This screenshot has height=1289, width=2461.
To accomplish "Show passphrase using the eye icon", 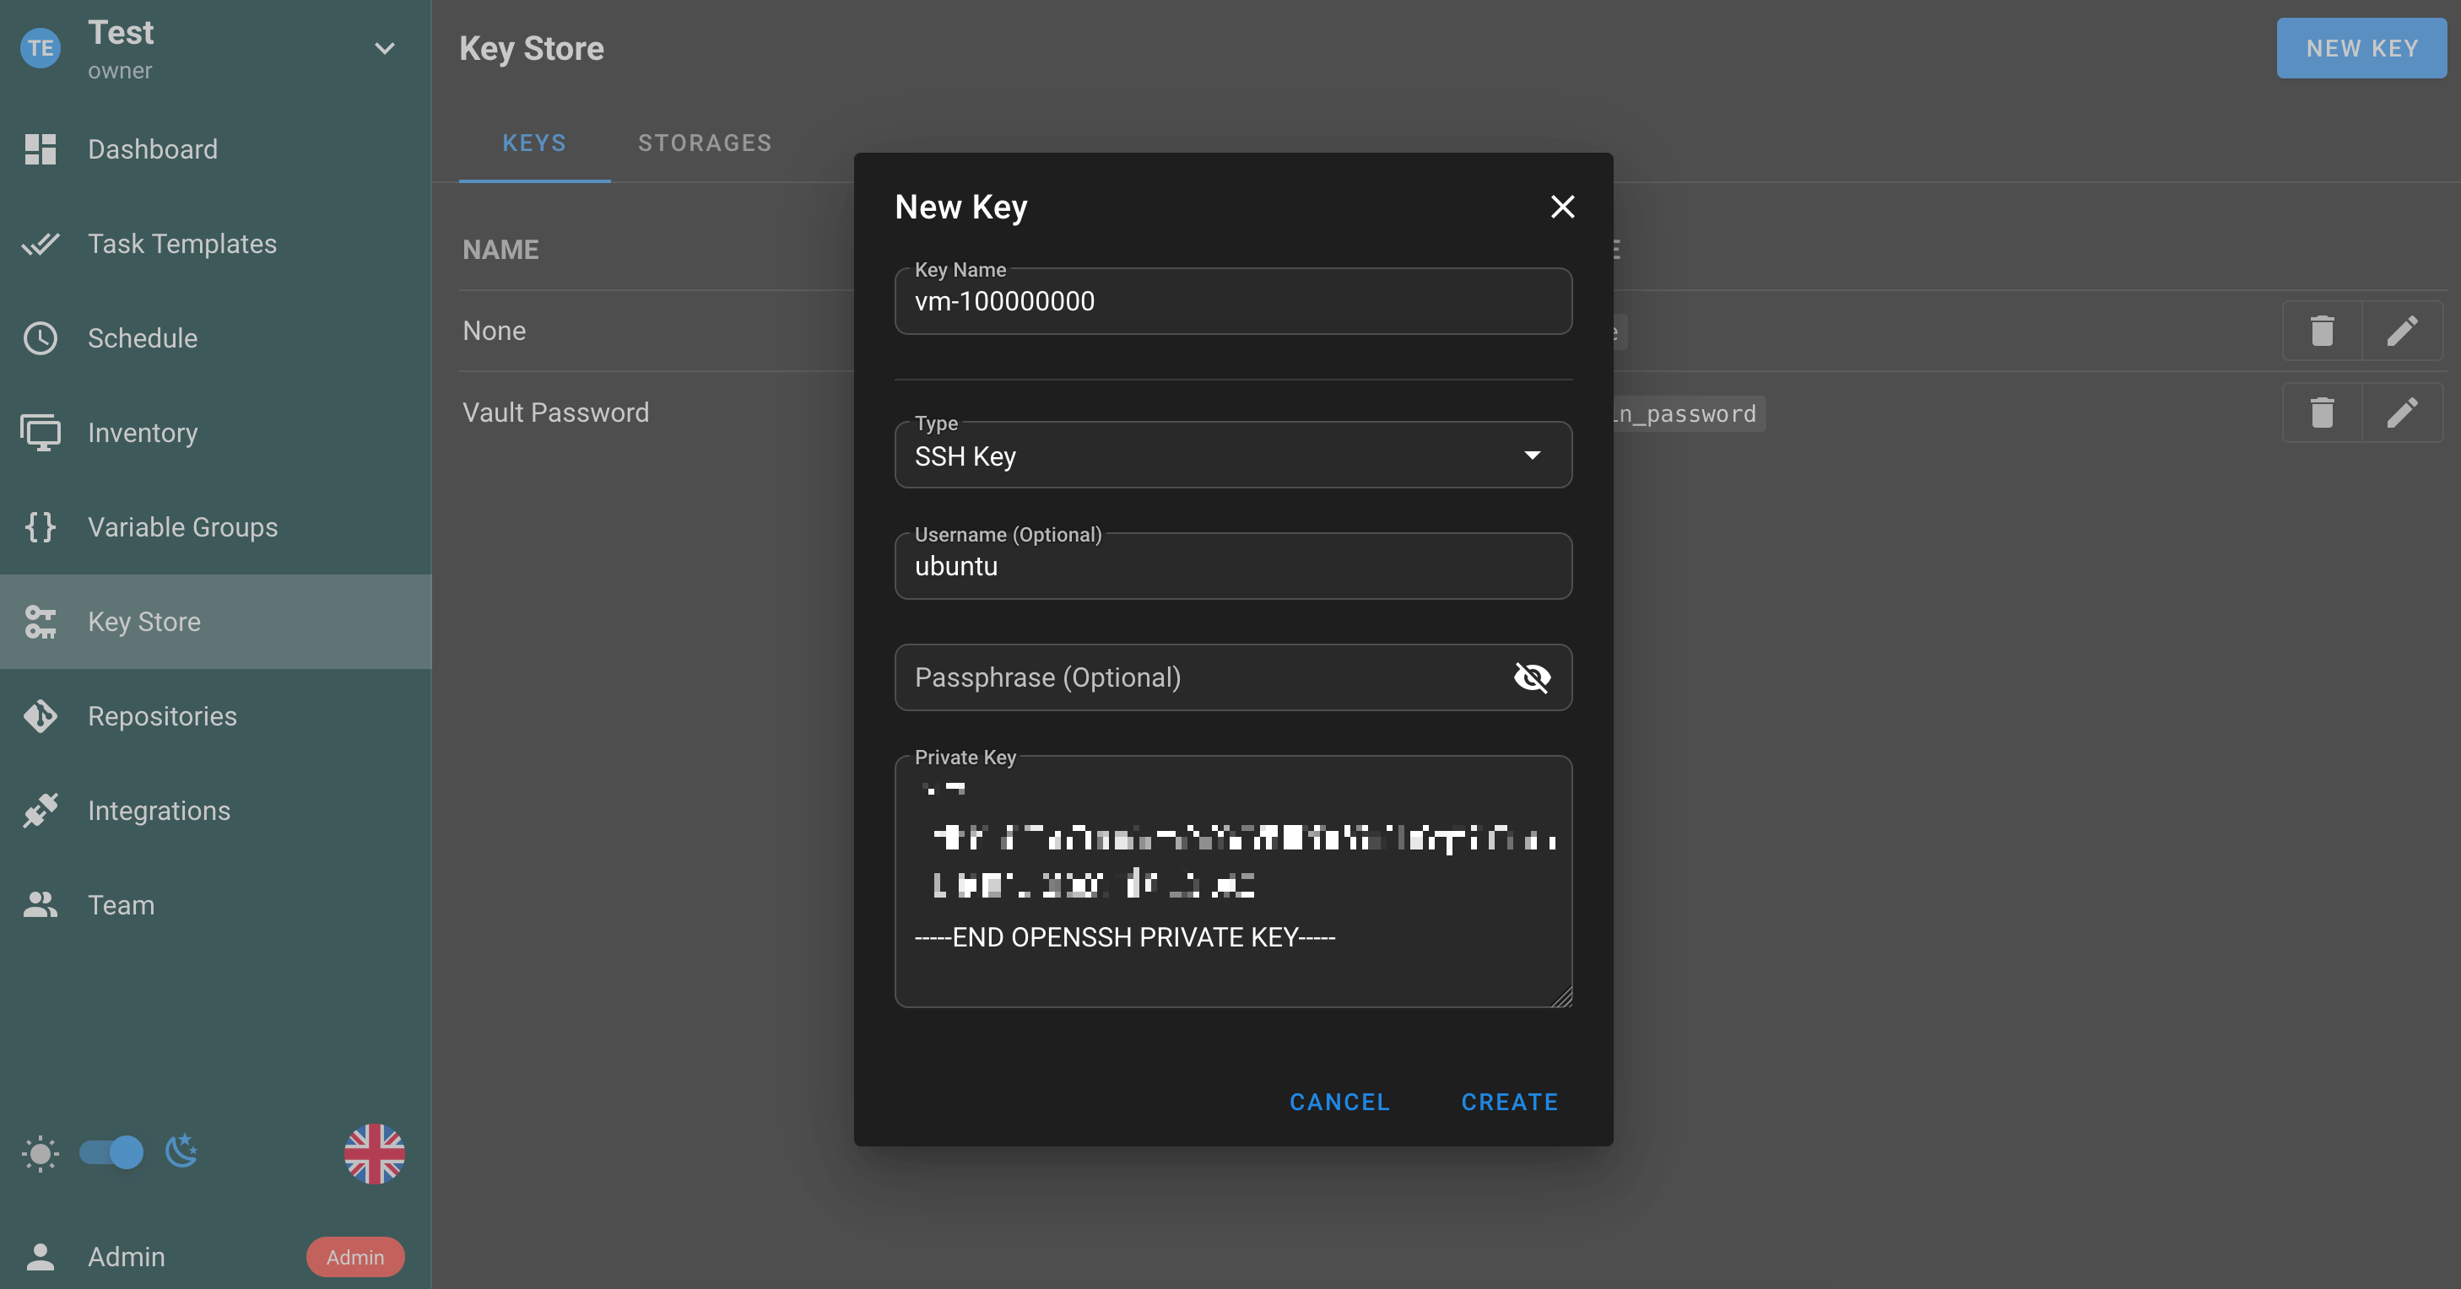I will coord(1533,677).
